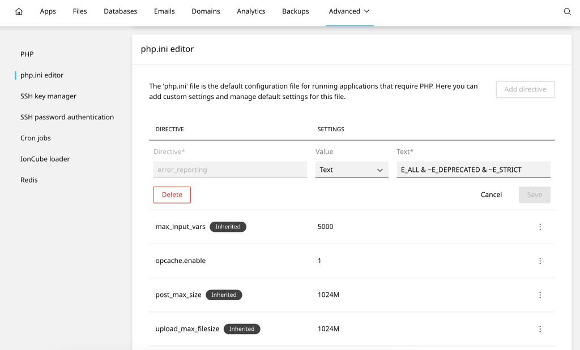This screenshot has height=350, width=580.
Task: Click the max_input_vars directive name
Action: (181, 227)
